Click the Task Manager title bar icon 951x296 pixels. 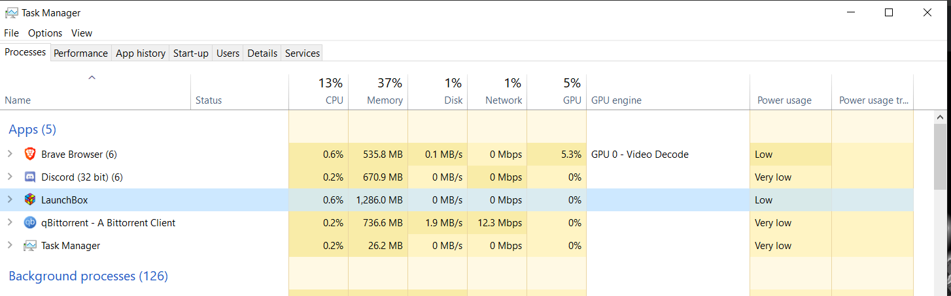11,12
